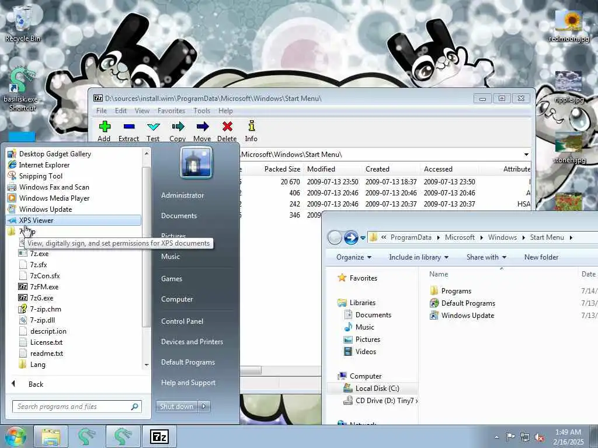Click the Explorer forward navigation arrow

351,237
